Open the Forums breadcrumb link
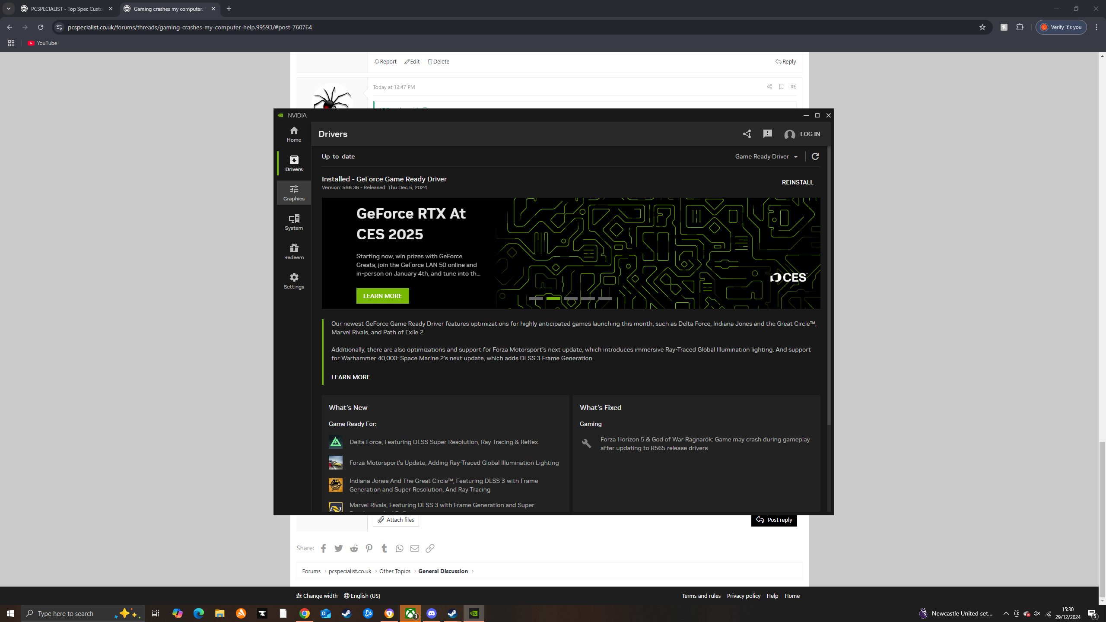 [311, 571]
